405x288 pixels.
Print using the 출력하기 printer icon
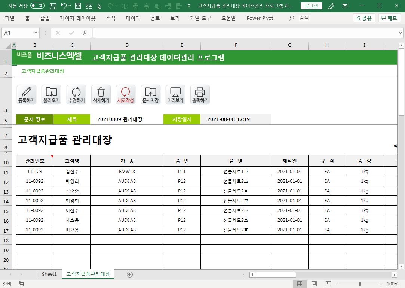200,94
